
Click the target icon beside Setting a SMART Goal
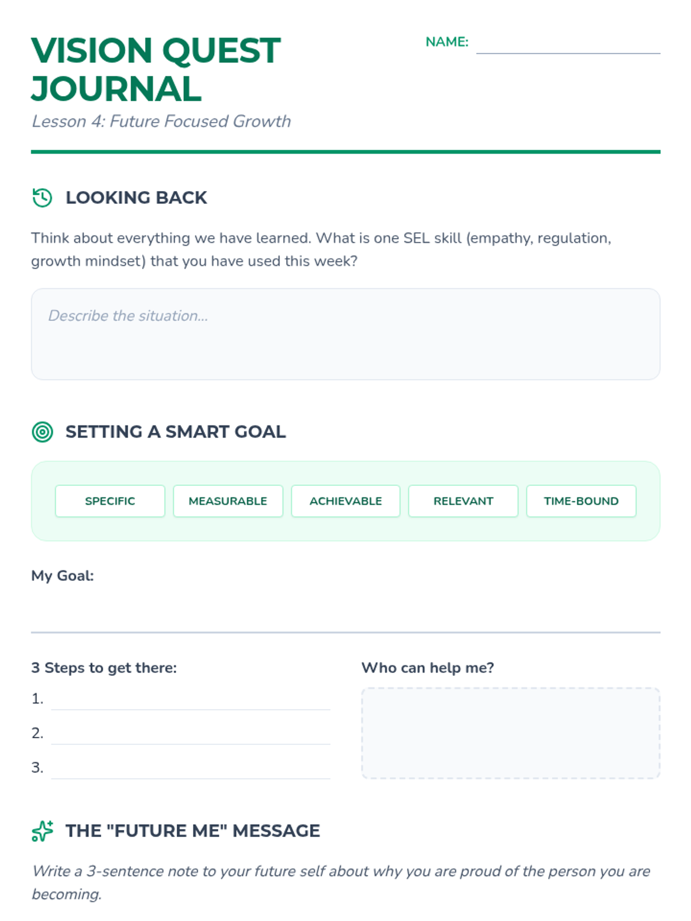42,432
